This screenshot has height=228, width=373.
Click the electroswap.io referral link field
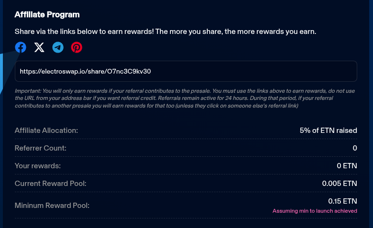coord(186,71)
